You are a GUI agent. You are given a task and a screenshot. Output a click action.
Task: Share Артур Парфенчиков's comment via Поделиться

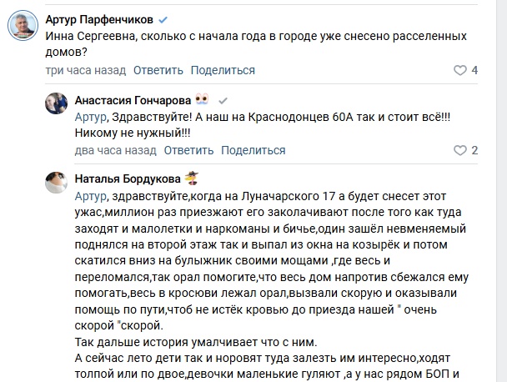pos(223,70)
